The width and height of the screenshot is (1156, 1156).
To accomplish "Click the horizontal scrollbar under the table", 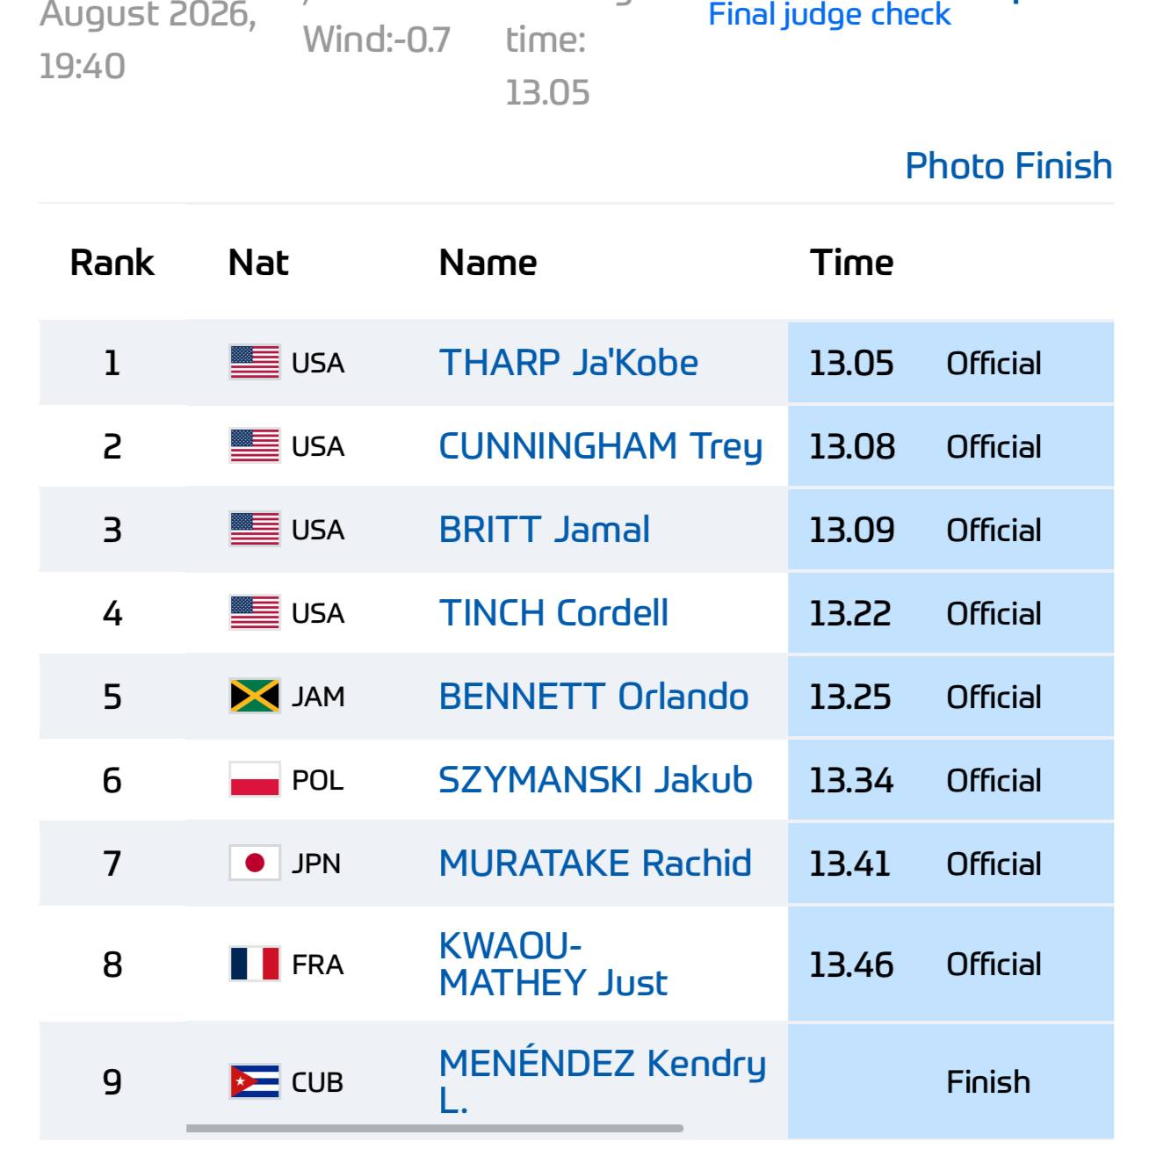I will (x=435, y=1128).
